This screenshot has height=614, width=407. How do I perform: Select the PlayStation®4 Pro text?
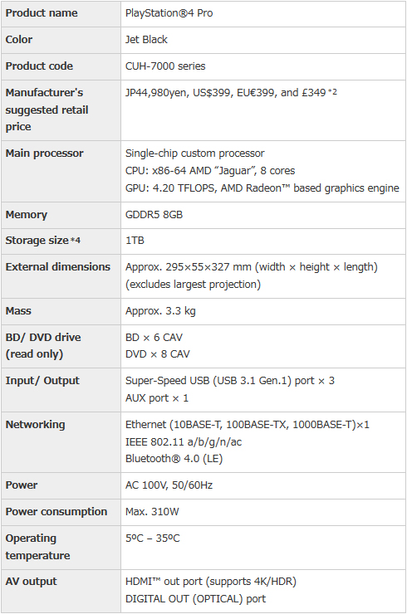[169, 13]
